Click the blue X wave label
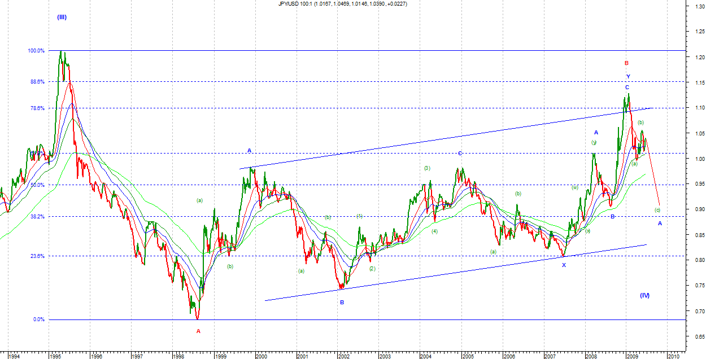Screen dimensions: 706x359 (x=563, y=265)
